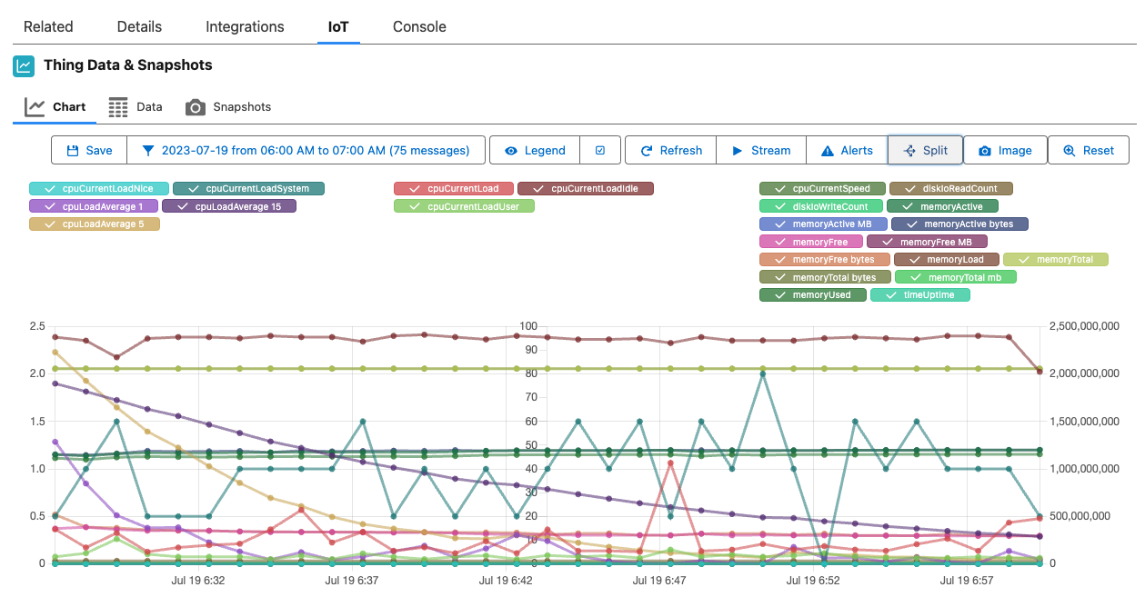
Task: Toggle the cpuLoadAverage 5 legend series
Action: pos(95,224)
